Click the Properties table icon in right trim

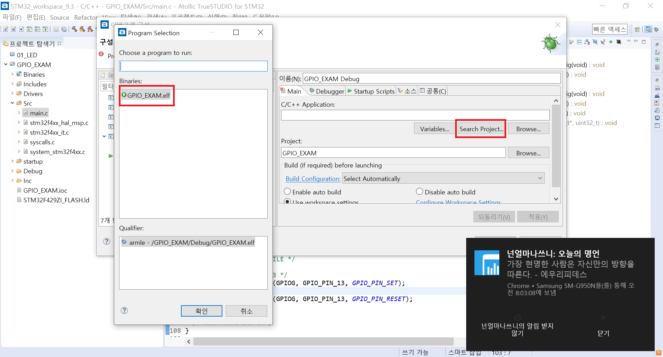point(657,126)
